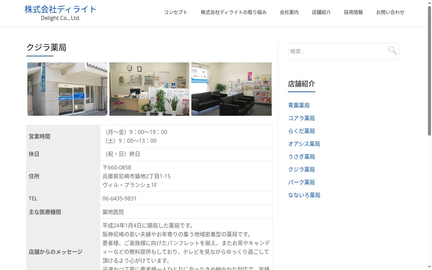The height and width of the screenshot is (270, 432).
Task: View the pharmacy storefront exterior photo
Action: point(67,89)
